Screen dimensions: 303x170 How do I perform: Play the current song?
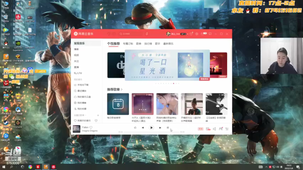click(x=151, y=128)
